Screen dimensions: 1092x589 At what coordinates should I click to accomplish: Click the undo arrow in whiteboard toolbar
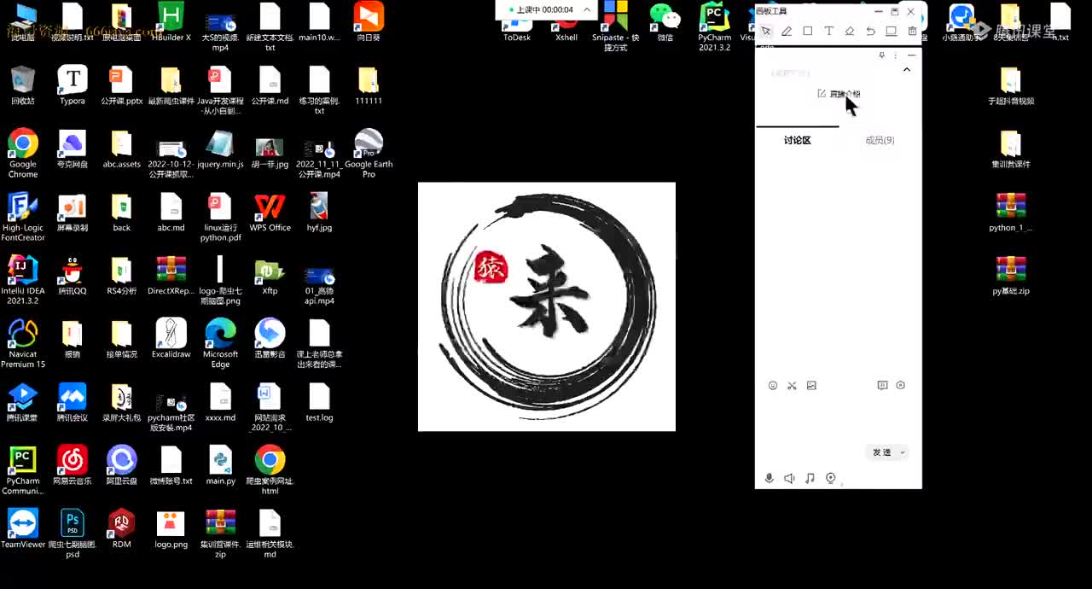tap(870, 31)
